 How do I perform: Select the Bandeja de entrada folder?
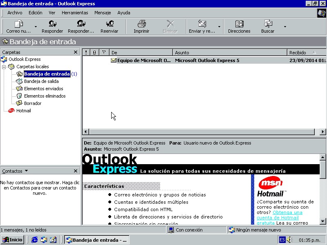coord(47,74)
